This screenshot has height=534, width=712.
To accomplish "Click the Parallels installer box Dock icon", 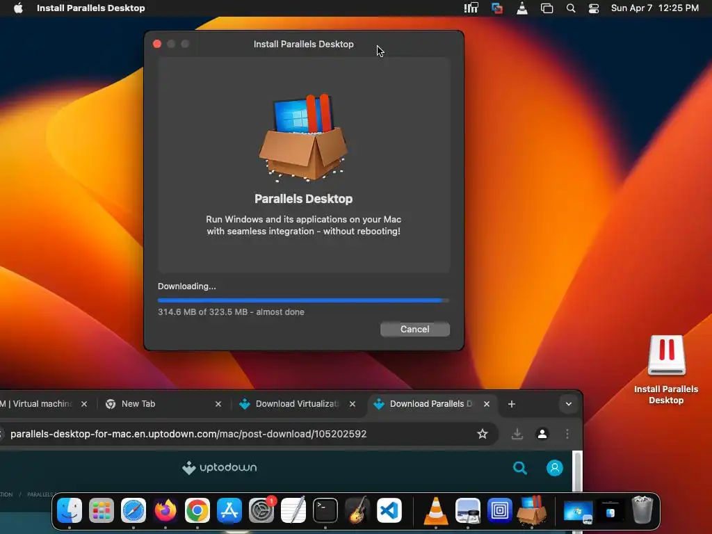I will coord(532,510).
